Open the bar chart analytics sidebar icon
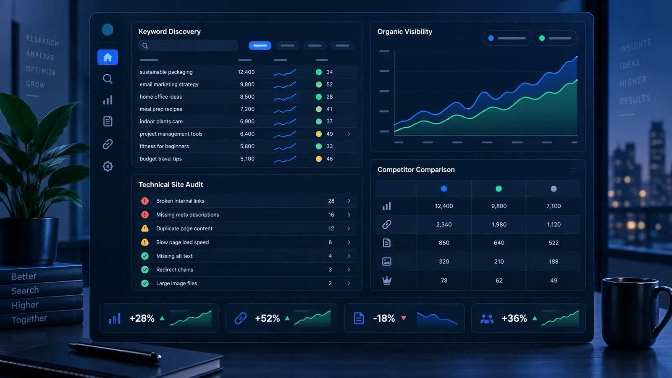This screenshot has width=672, height=378. click(108, 100)
